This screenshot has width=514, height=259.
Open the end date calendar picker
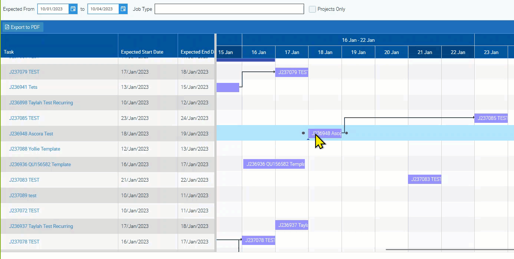pos(123,9)
